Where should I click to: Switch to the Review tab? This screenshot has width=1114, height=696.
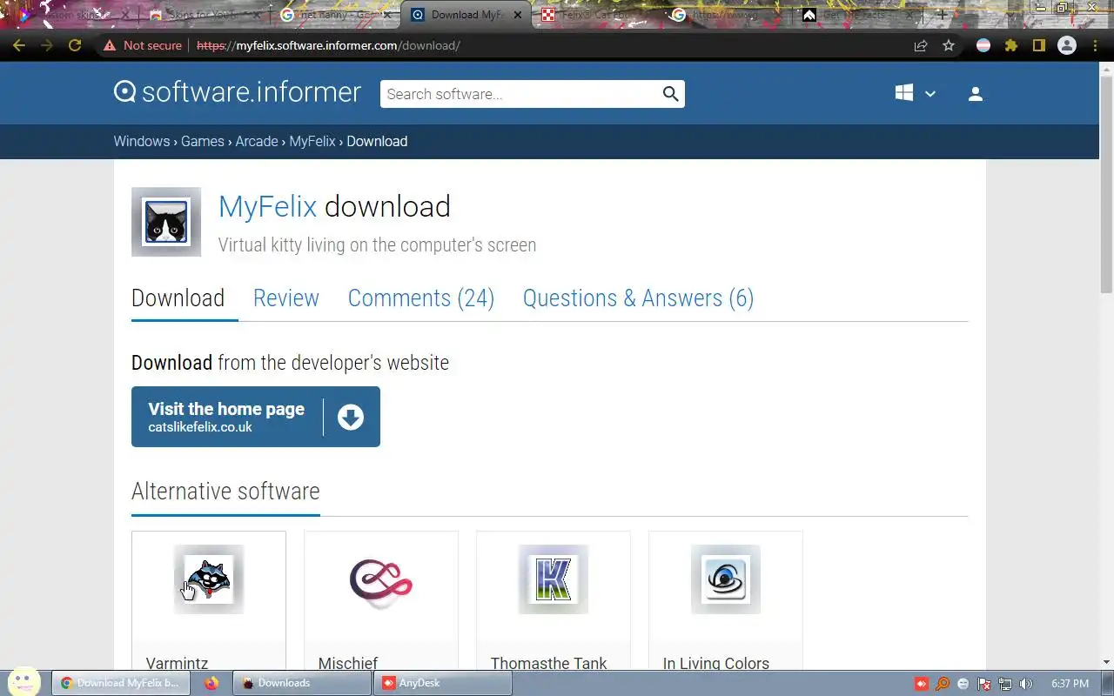click(286, 298)
